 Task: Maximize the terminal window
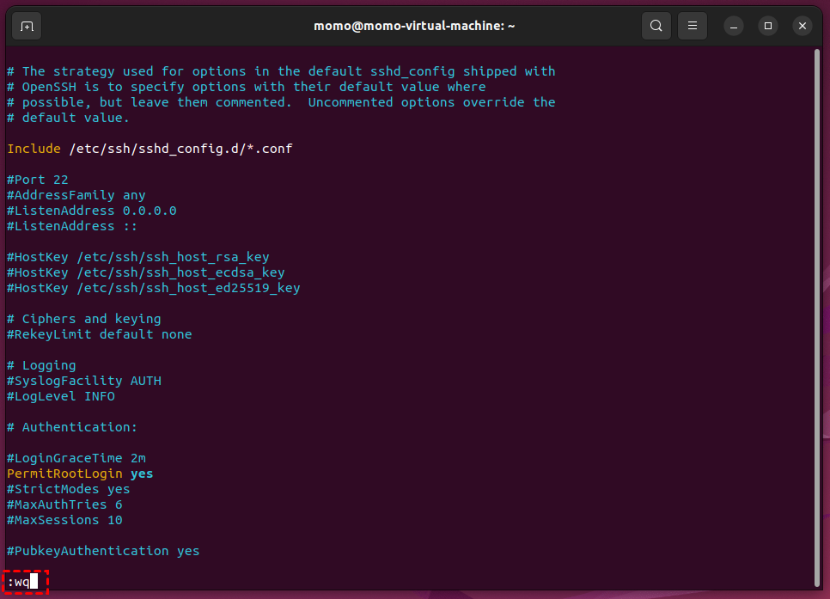768,26
